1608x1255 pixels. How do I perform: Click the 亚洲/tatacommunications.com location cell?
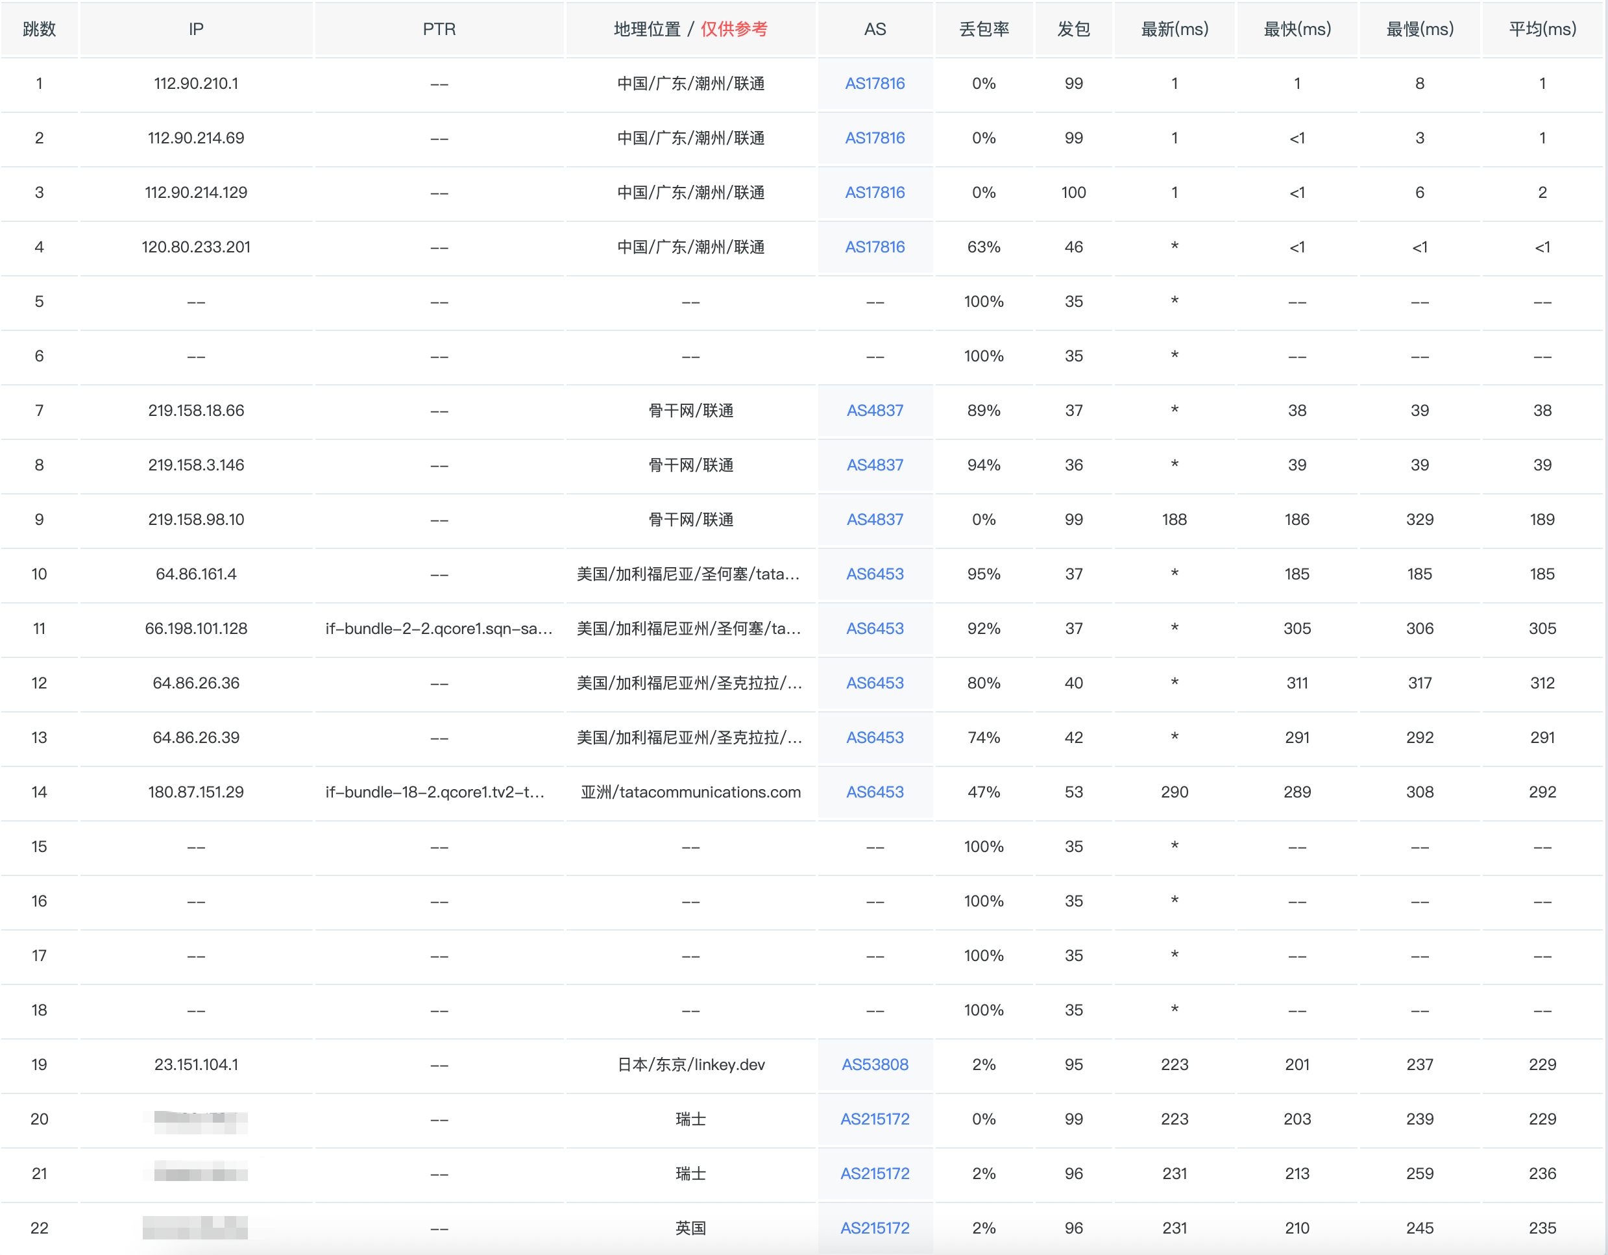[x=690, y=791]
